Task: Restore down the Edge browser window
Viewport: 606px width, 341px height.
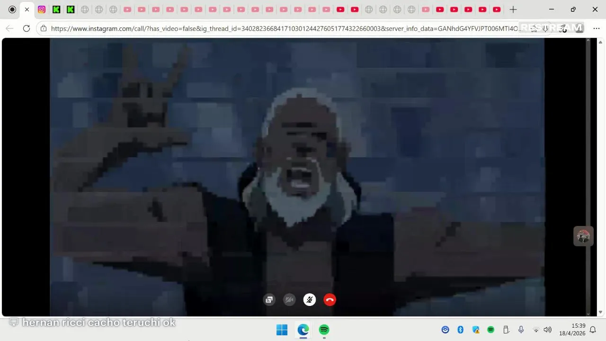Action: 573,9
